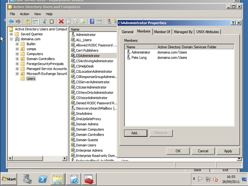Collapse the domaina.com node
This screenshot has width=248, height=186.
pos(11,39)
